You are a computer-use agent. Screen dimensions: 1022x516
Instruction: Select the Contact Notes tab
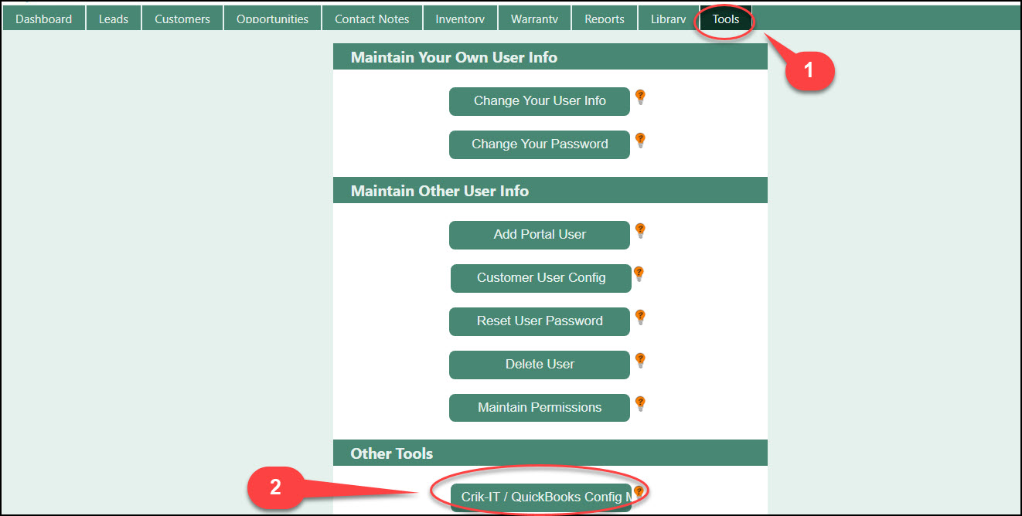coord(372,19)
